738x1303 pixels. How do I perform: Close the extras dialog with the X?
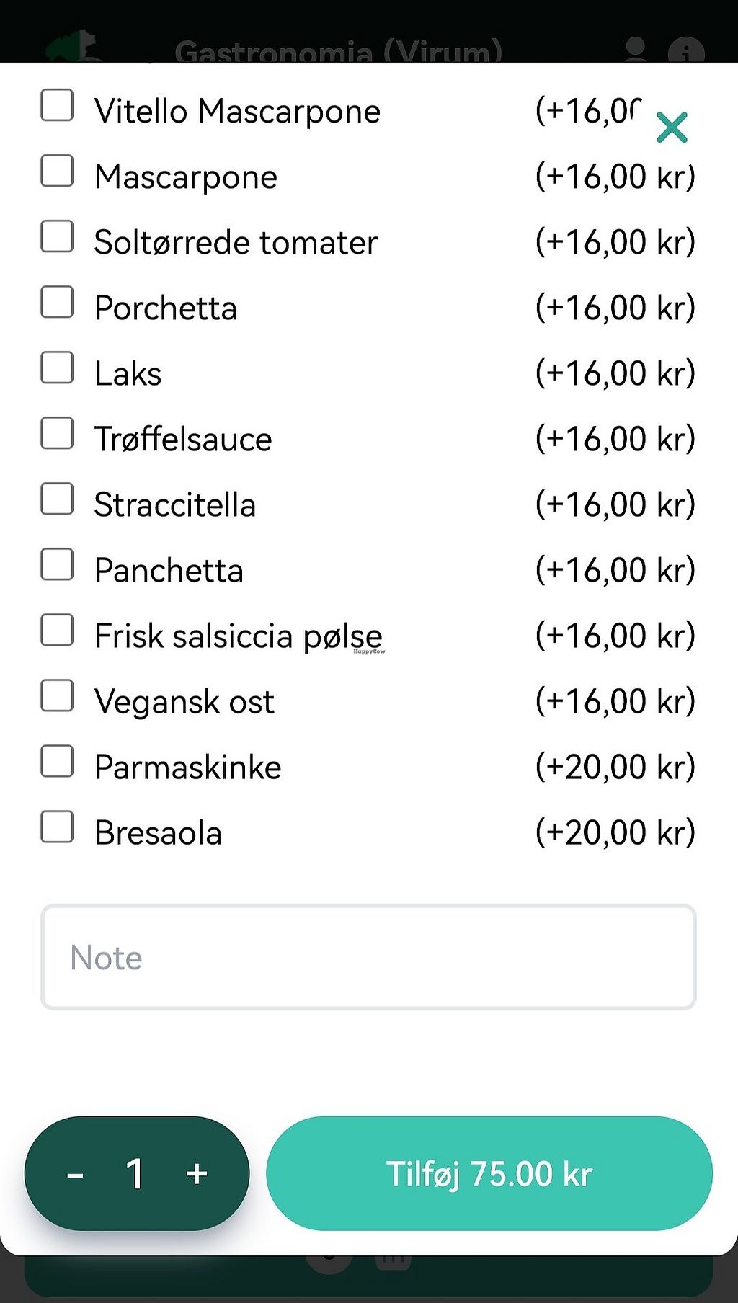tap(672, 128)
